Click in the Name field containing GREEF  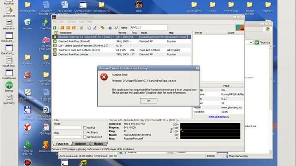pos(148,28)
